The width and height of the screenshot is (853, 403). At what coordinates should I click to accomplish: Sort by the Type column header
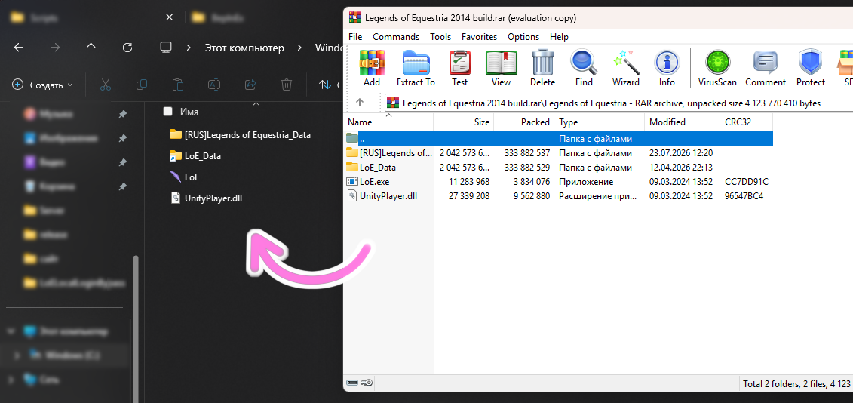(599, 122)
